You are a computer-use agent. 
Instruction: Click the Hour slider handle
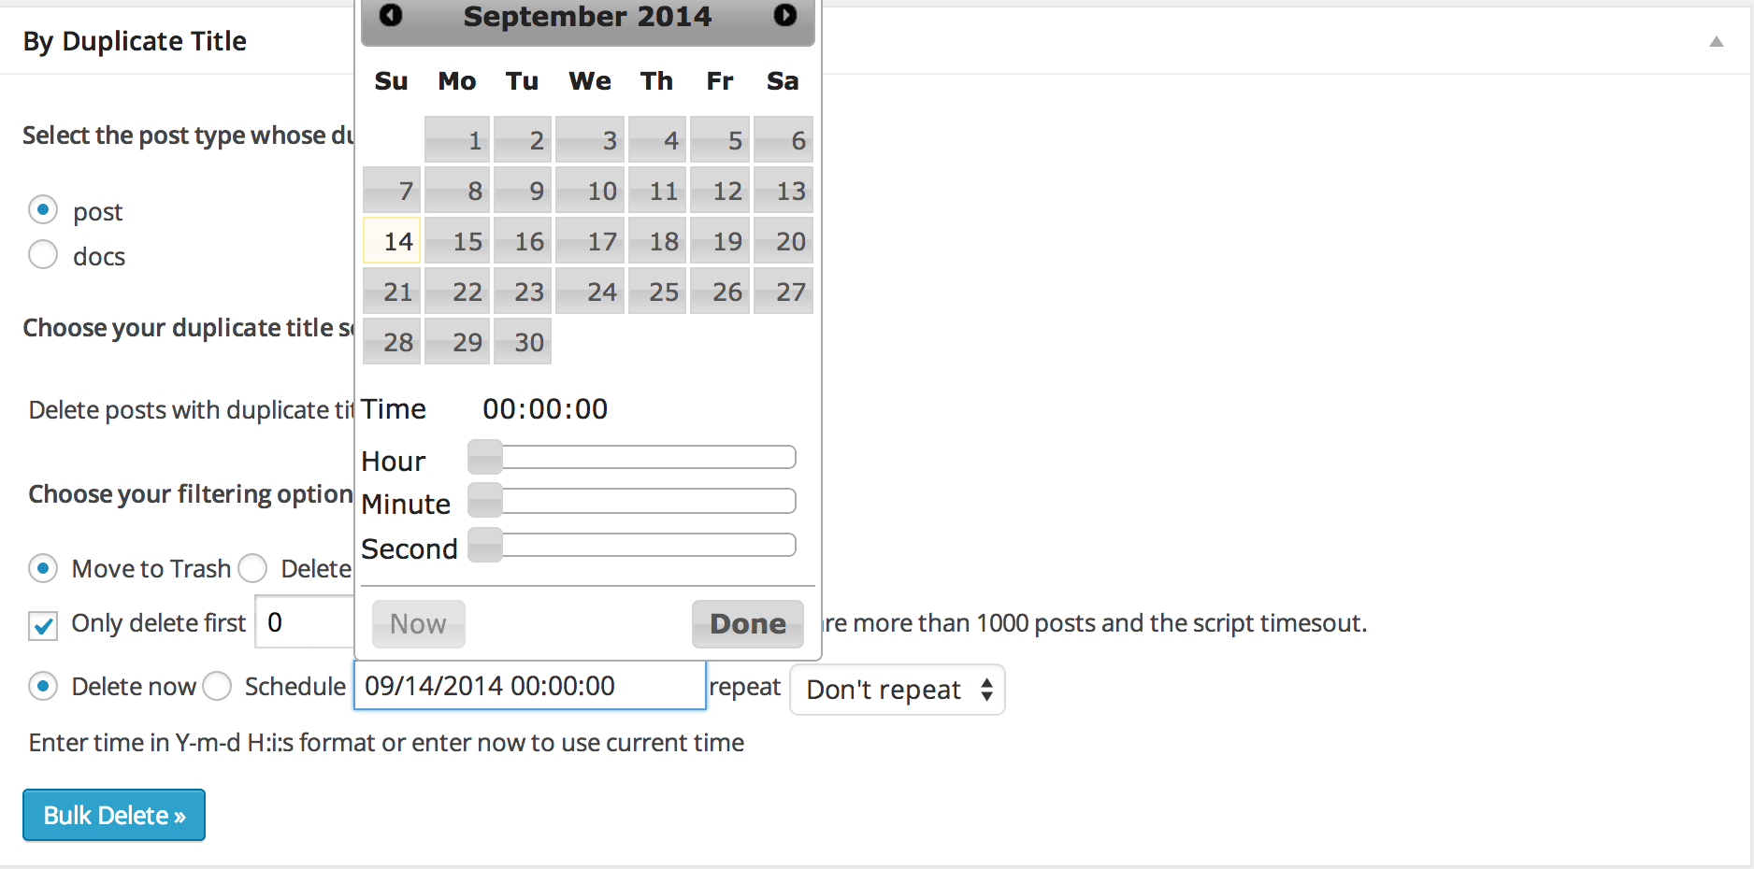(x=484, y=457)
